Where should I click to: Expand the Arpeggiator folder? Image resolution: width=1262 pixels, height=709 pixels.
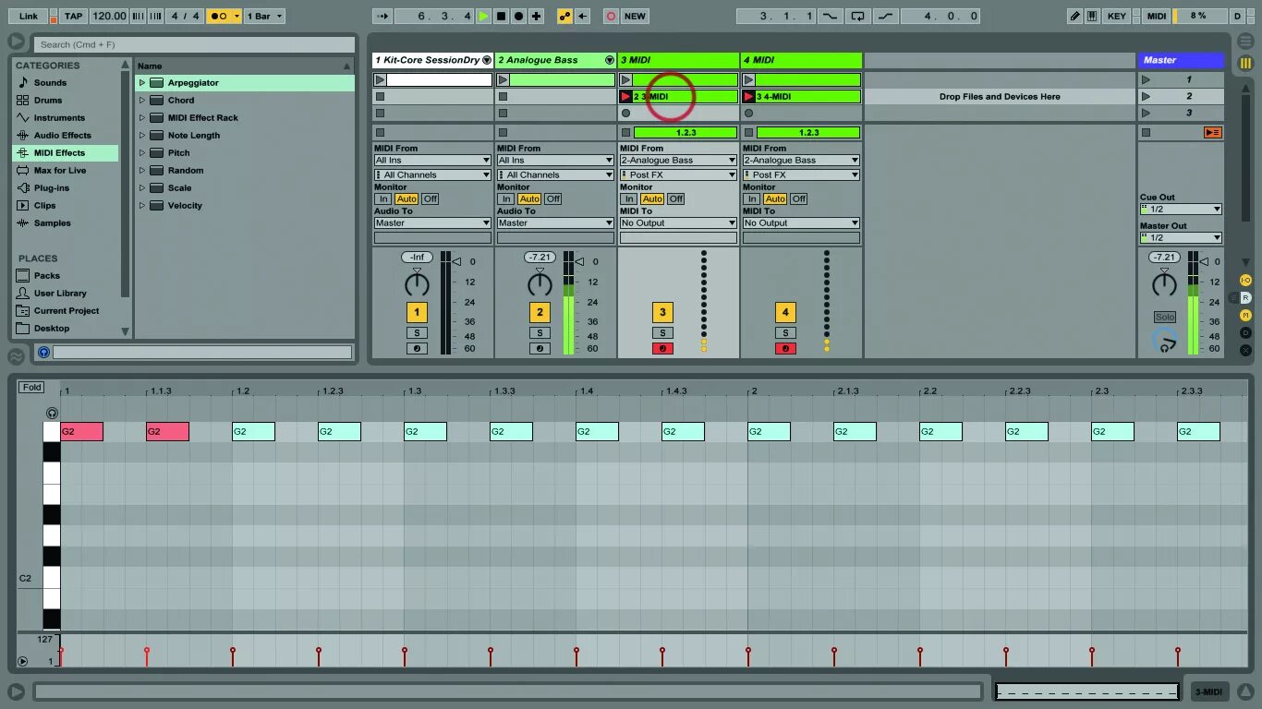point(142,82)
